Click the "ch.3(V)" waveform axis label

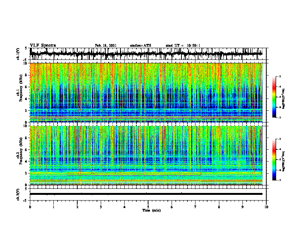pos(18,194)
